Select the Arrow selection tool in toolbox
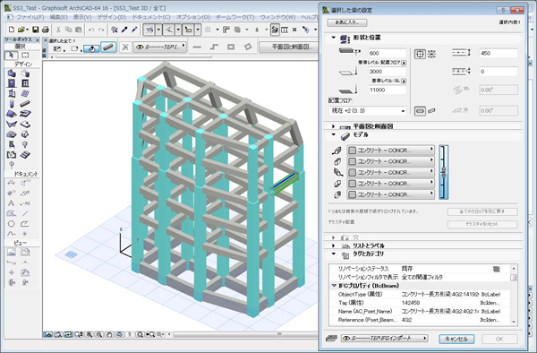This screenshot has height=353, width=537. point(12,55)
